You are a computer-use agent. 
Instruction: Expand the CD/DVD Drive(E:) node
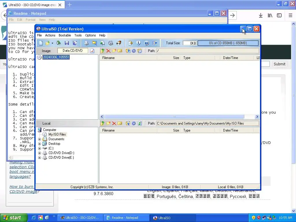pyautogui.click(x=39, y=158)
